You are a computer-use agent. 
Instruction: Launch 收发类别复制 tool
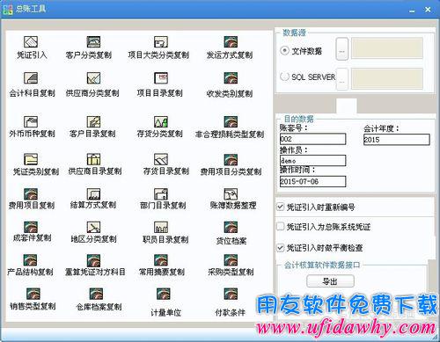231,77
